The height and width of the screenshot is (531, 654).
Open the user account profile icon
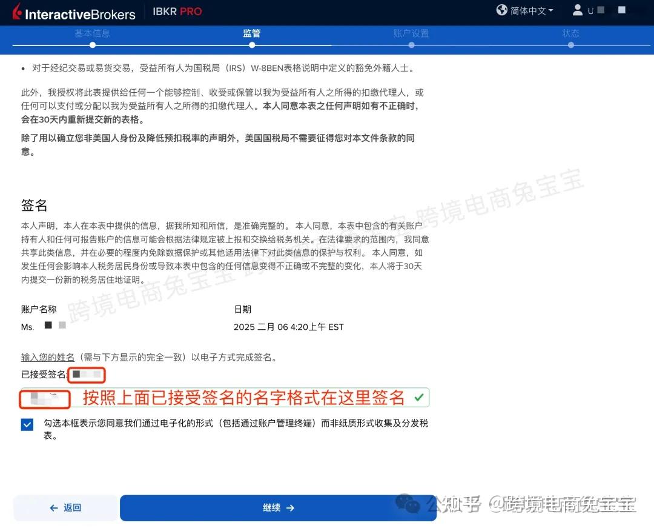click(x=578, y=10)
